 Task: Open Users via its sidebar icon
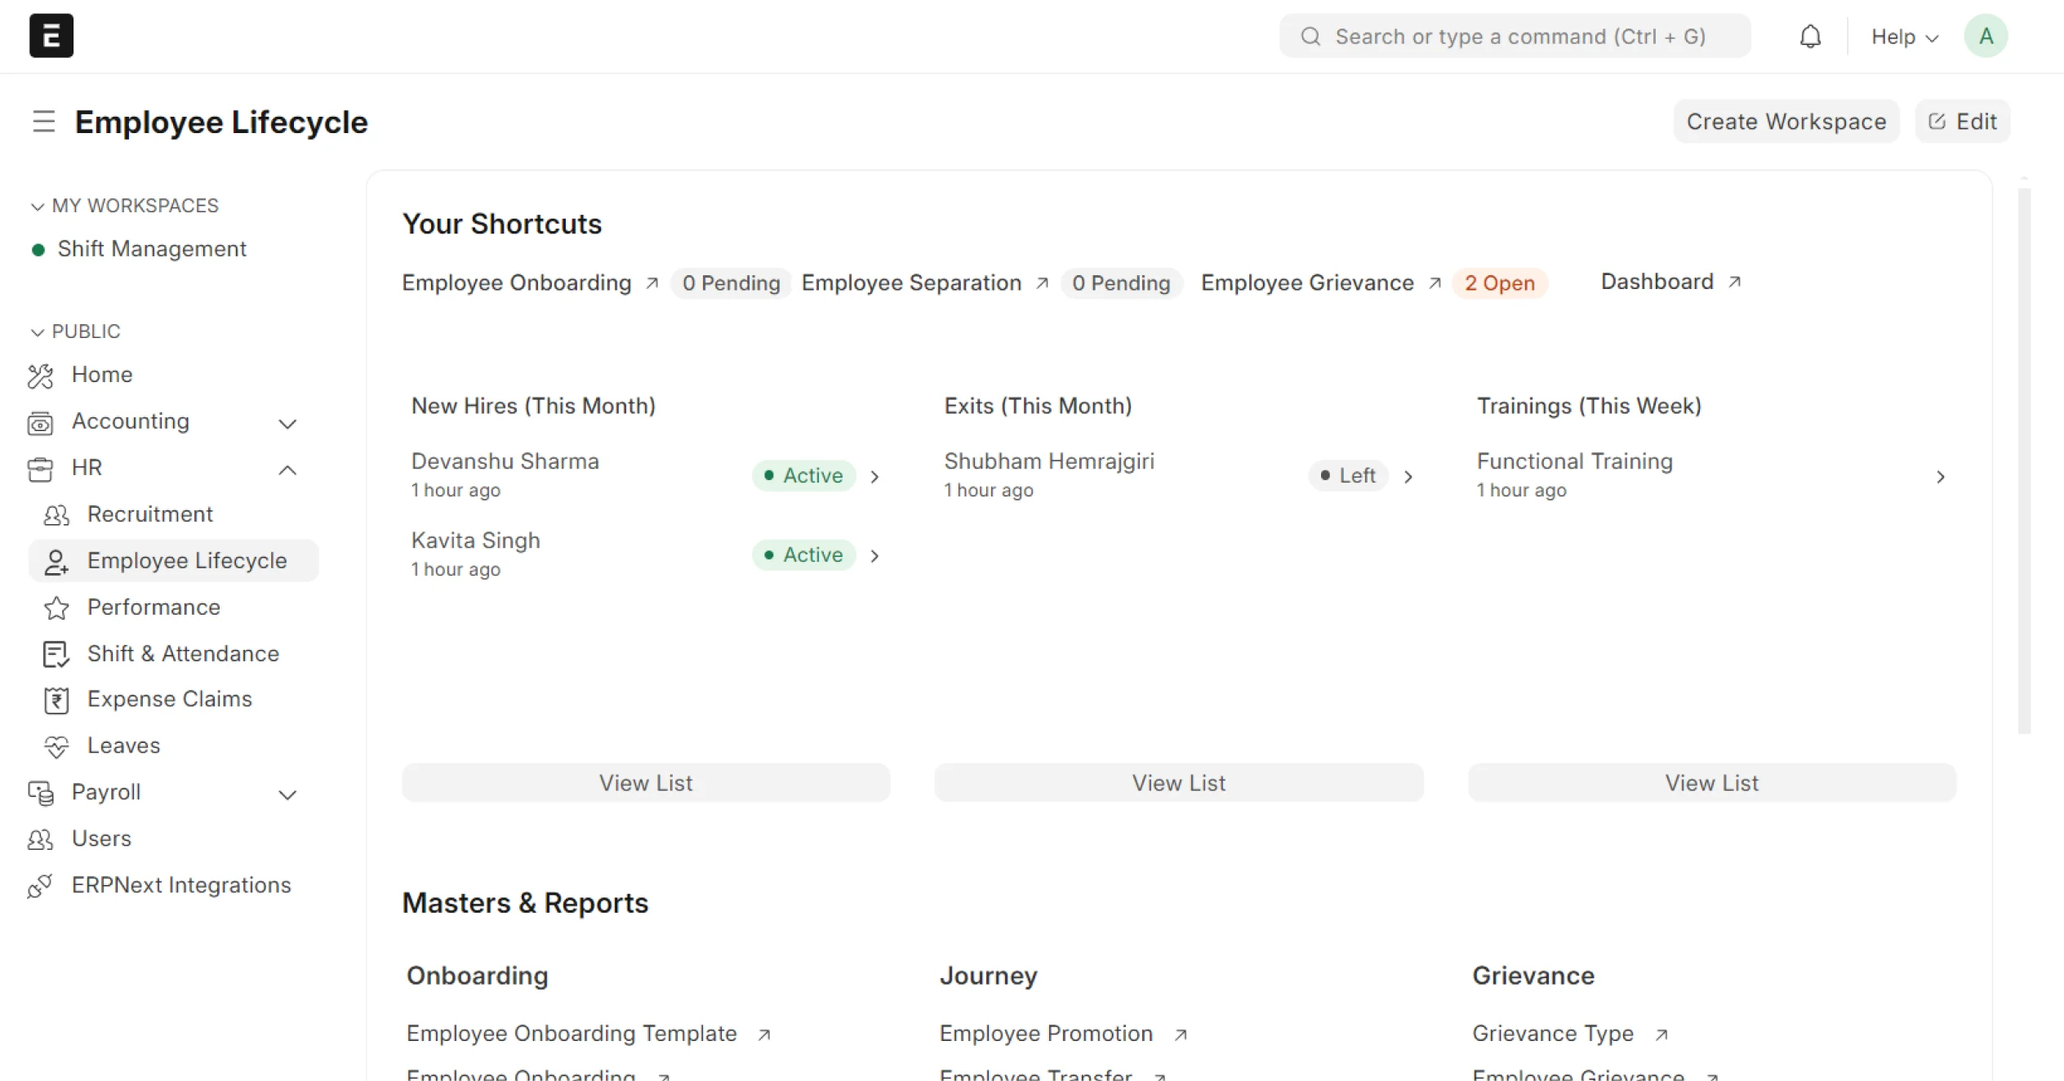pyautogui.click(x=41, y=839)
